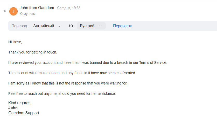This screenshot has height=116, width=217.
Task: Click the Gamdom Support signature text
Action: click(x=24, y=113)
